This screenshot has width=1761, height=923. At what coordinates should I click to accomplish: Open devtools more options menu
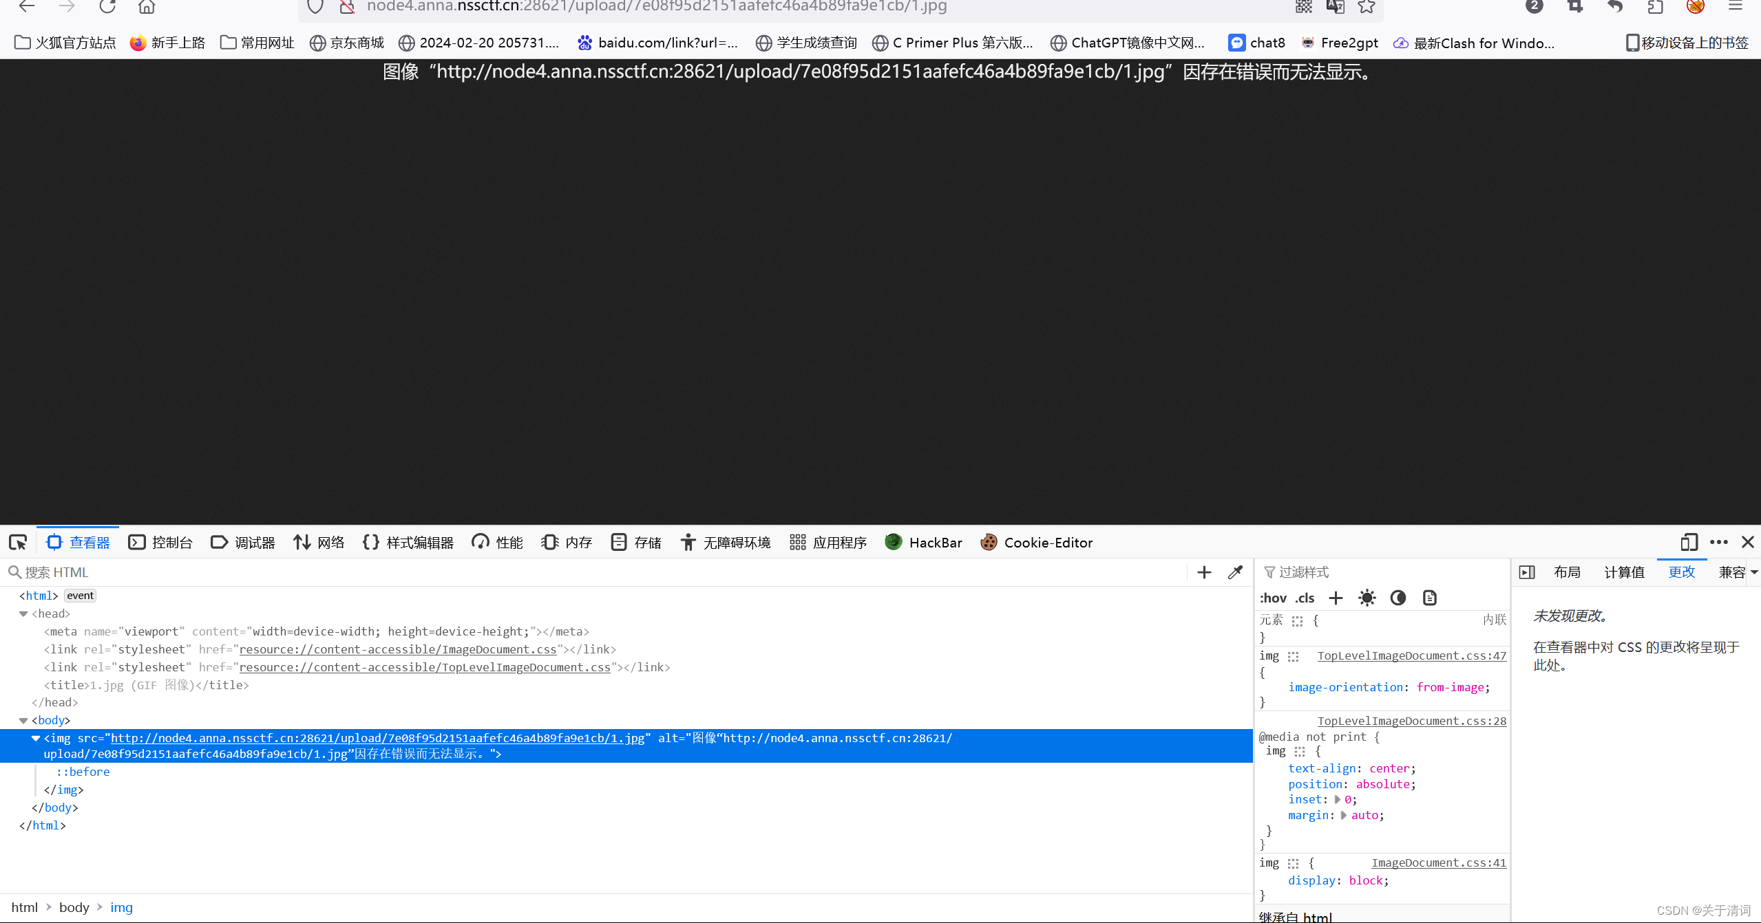(1719, 543)
